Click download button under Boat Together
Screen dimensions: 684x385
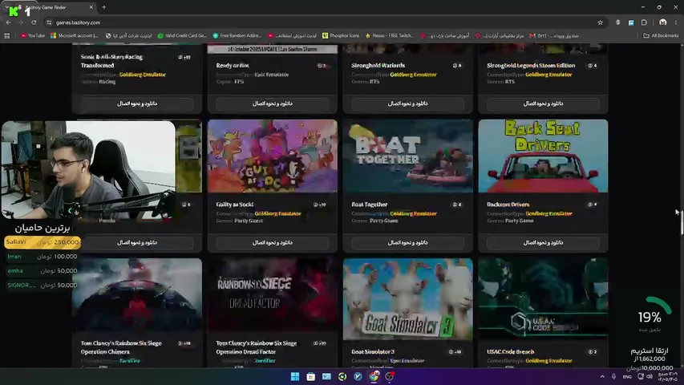[407, 243]
